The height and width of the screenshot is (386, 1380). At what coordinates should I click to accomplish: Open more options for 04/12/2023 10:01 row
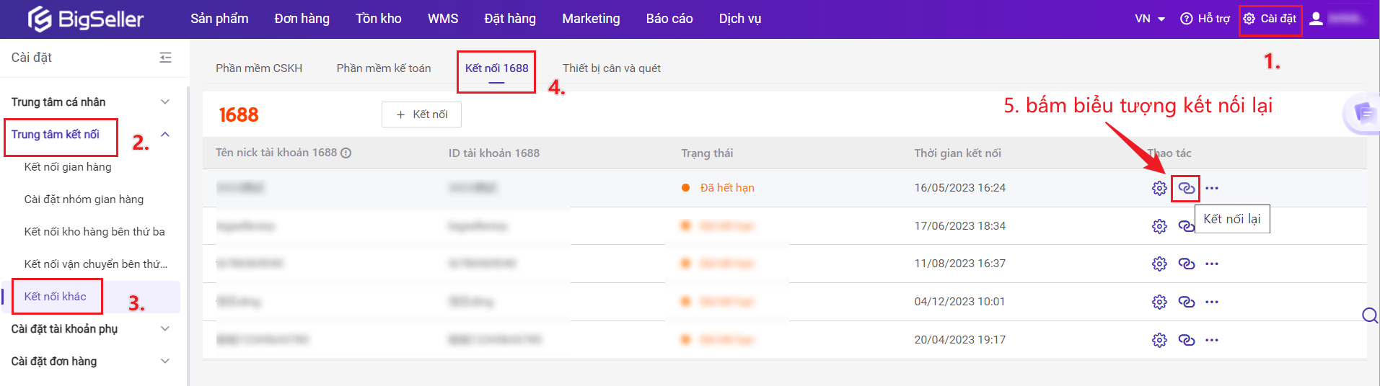click(x=1212, y=302)
